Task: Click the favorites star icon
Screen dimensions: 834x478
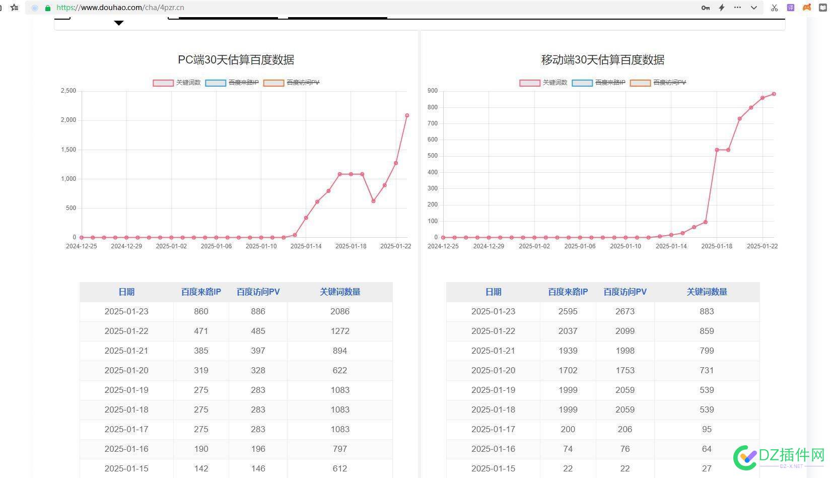Action: coord(15,8)
